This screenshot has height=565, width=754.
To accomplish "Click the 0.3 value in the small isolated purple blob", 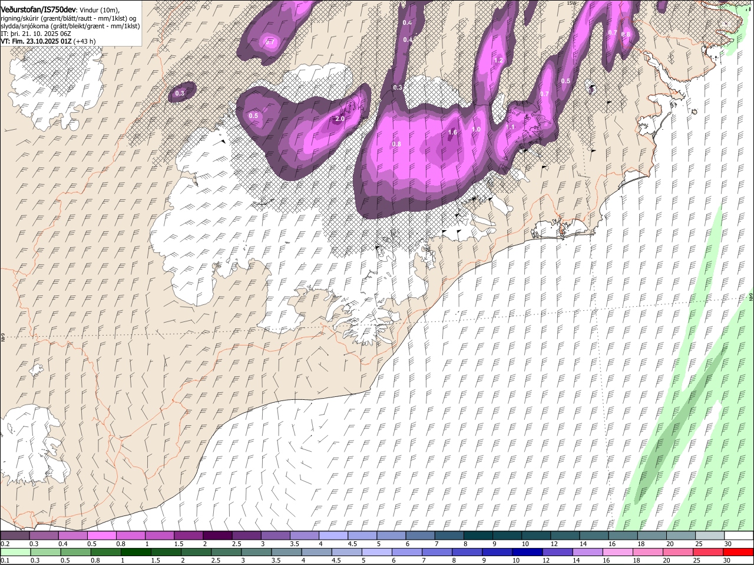I will pyautogui.click(x=180, y=93).
